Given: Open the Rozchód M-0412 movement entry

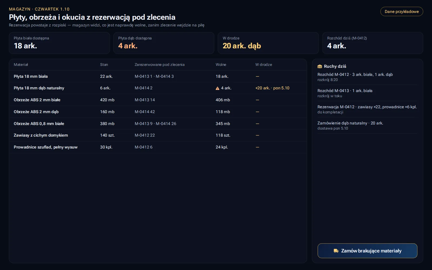Looking at the screenshot, I should click(x=367, y=77).
